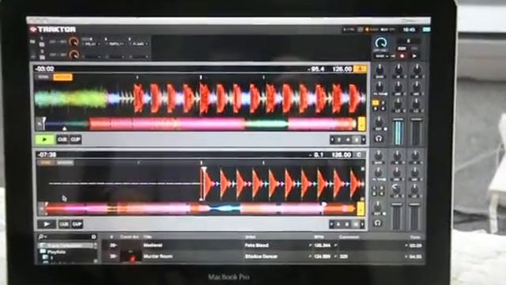The height and width of the screenshot is (285, 506).
Task: Click the orange audio speaker indicator in header
Action: 367,29
